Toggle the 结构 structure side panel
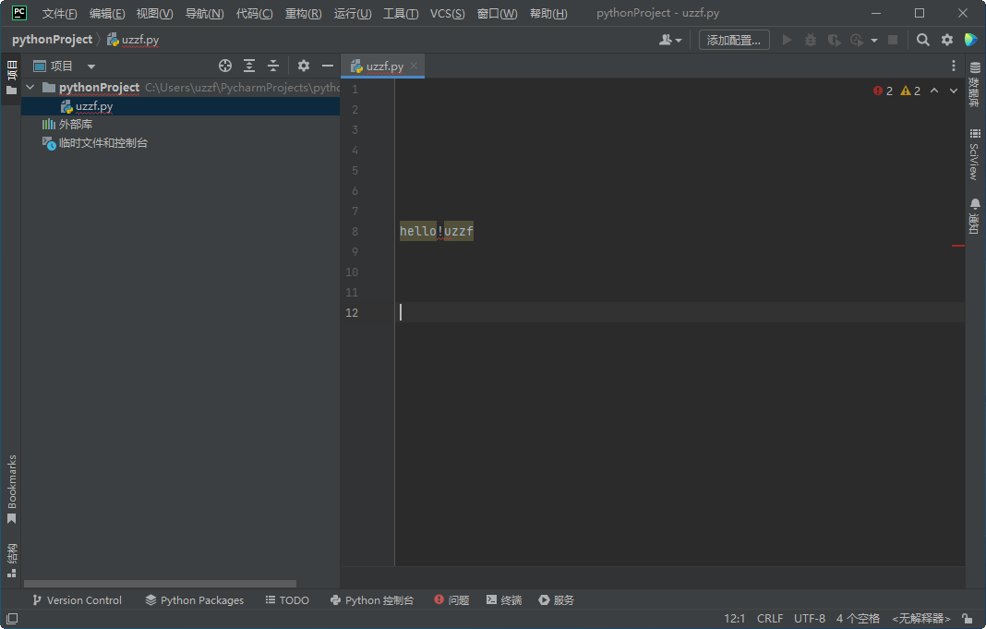Image resolution: width=986 pixels, height=629 pixels. coord(11,560)
